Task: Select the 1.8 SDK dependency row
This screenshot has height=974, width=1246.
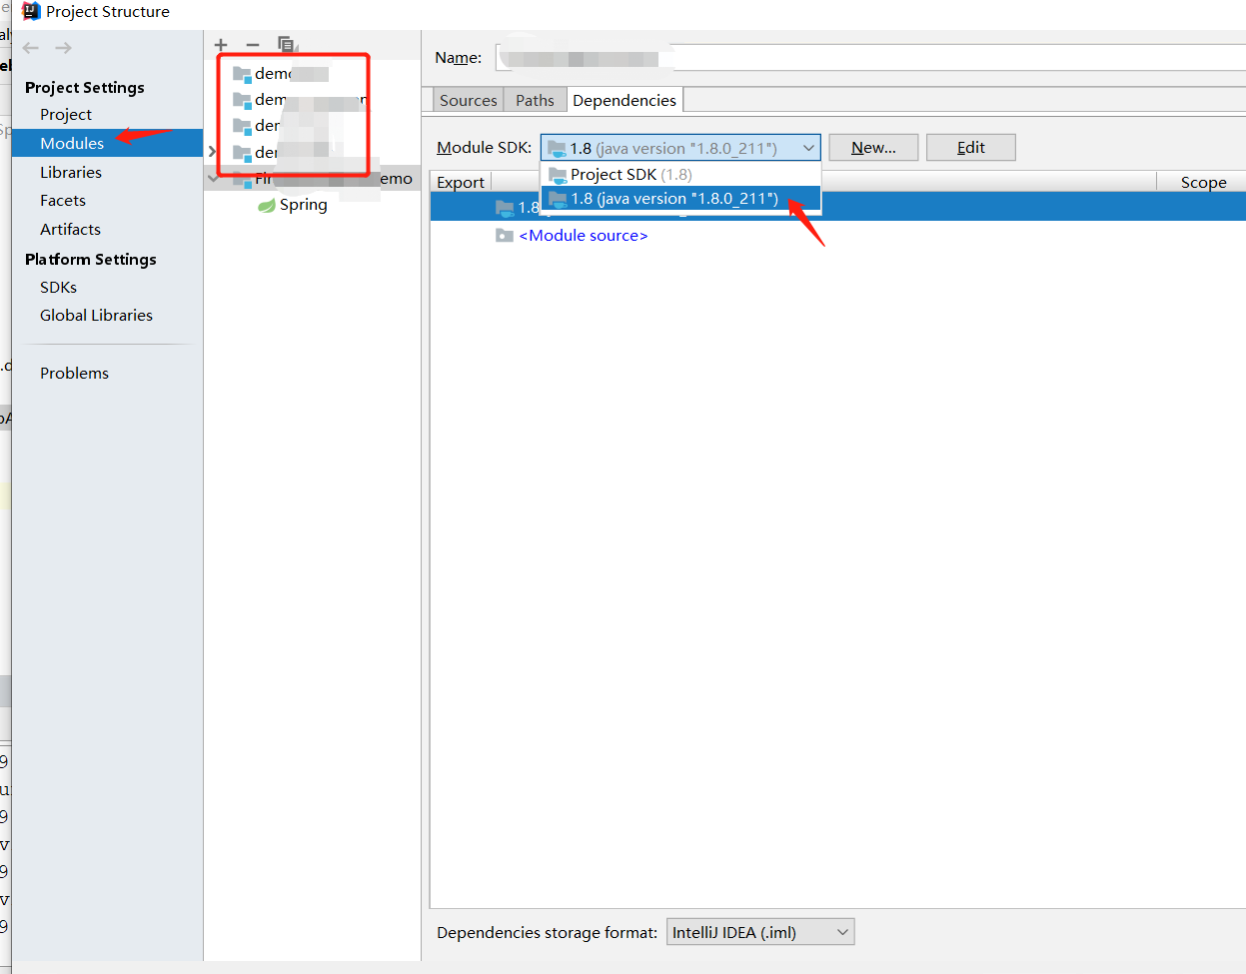Action: (837, 207)
